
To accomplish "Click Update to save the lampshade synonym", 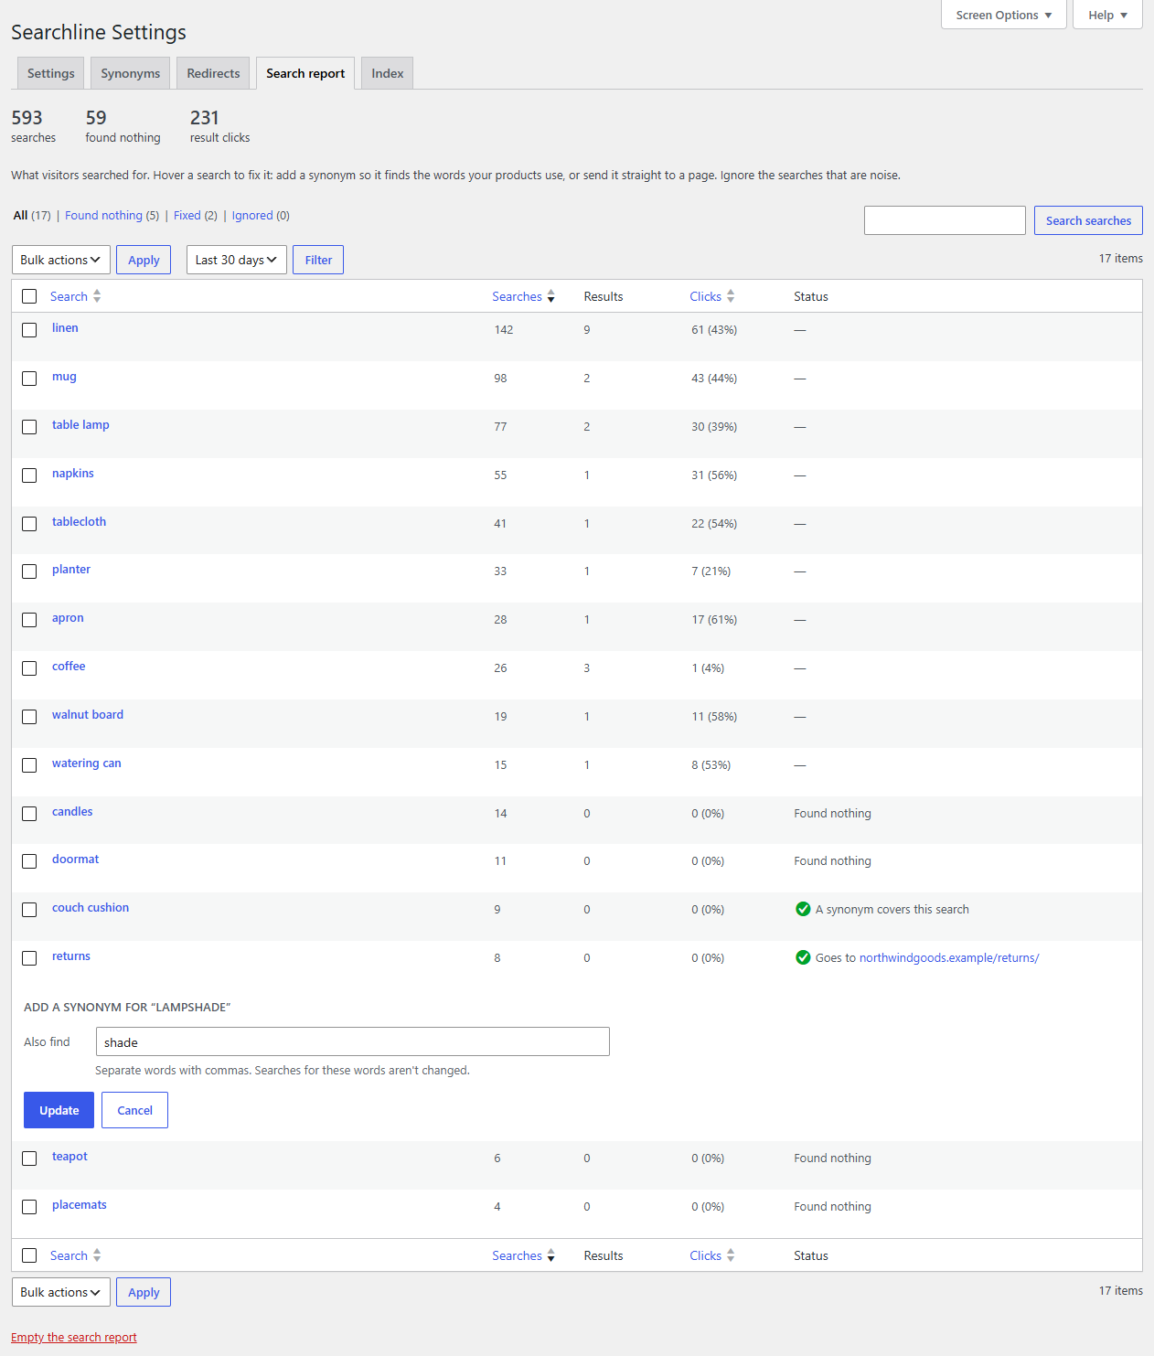I will pos(59,1110).
